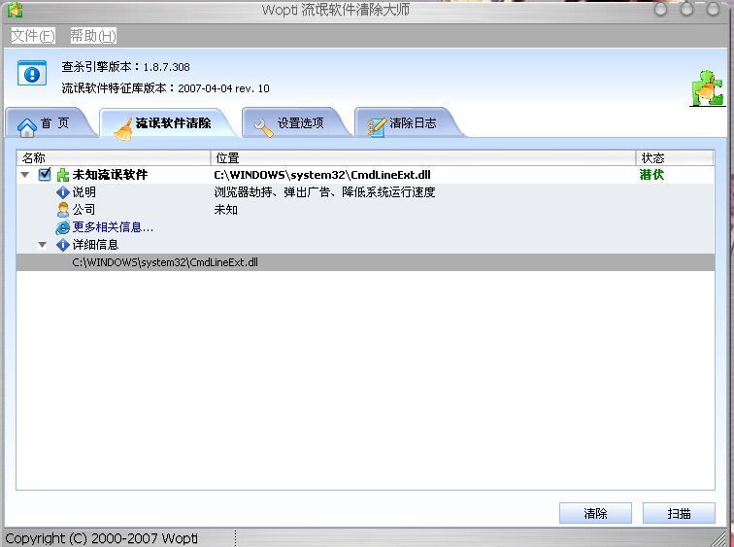
Task: Start a scan with 扫描 button
Action: click(x=679, y=513)
